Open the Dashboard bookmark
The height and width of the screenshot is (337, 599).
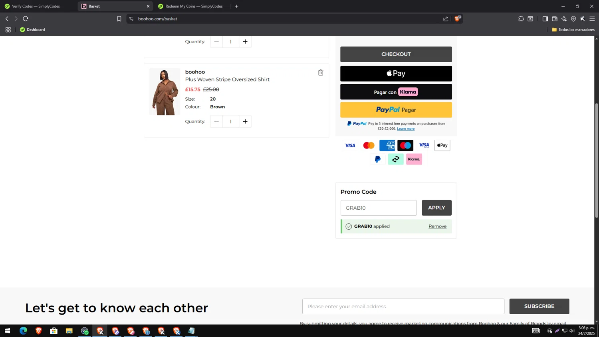32,30
